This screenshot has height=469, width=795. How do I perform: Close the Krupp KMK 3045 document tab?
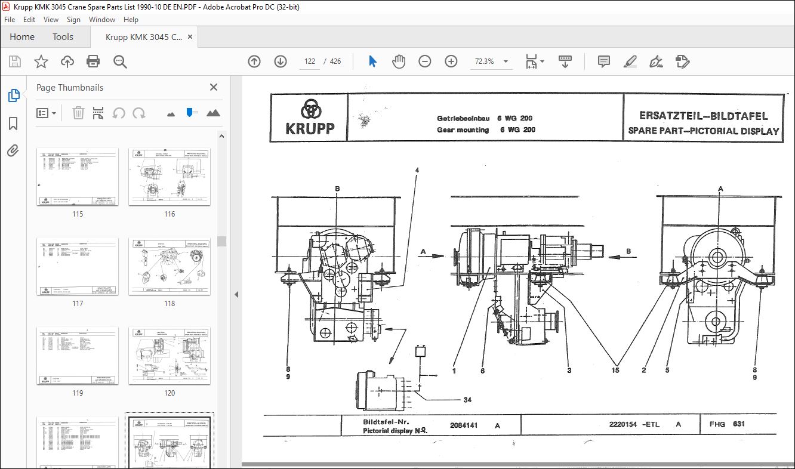(x=190, y=37)
